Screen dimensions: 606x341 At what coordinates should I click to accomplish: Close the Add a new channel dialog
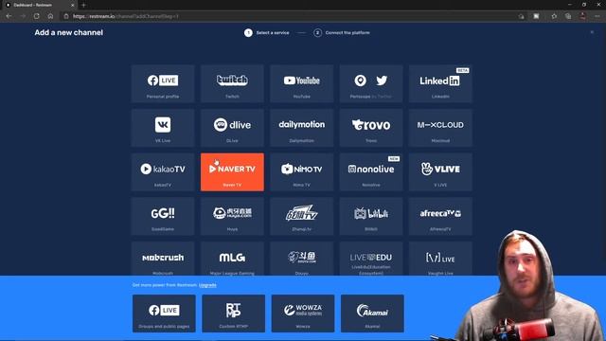click(592, 32)
